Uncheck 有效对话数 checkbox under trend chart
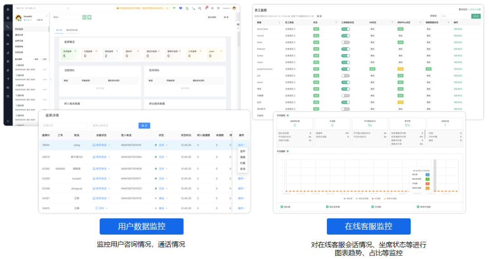Image resolution: width=489 pixels, height=259 pixels. pyautogui.click(x=418, y=206)
